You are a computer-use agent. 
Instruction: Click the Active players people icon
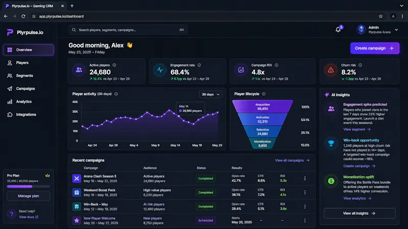click(79, 70)
